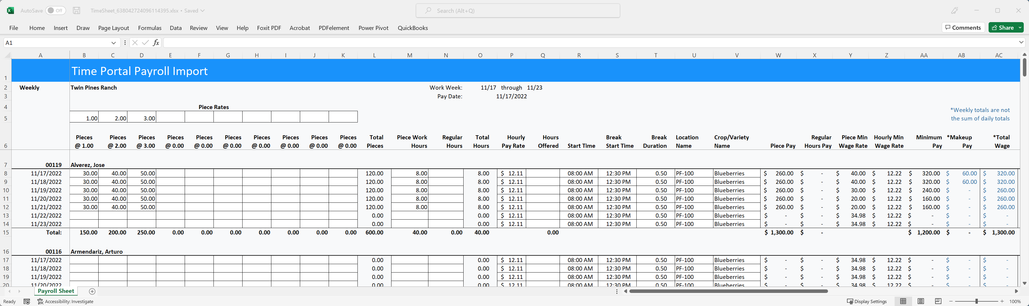Switch to Page Layout view
This screenshot has height=306, width=1029.
point(921,302)
